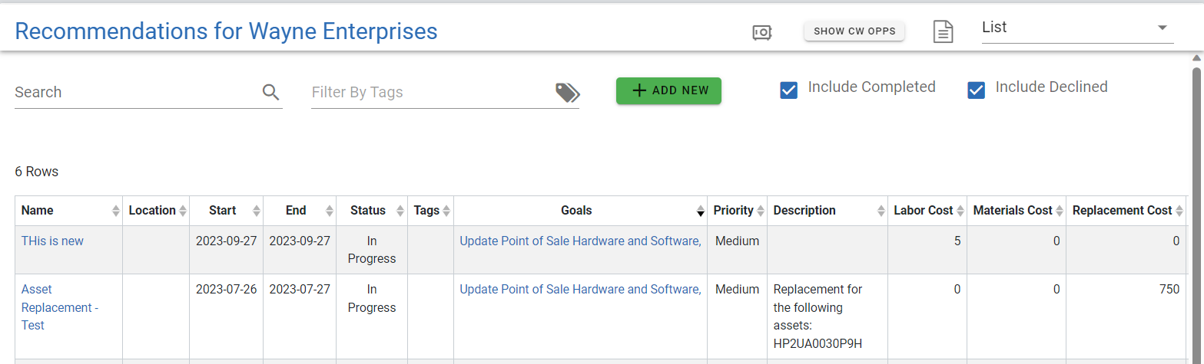
Task: Sort table by Replacement Cost arrows
Action: click(x=1179, y=211)
